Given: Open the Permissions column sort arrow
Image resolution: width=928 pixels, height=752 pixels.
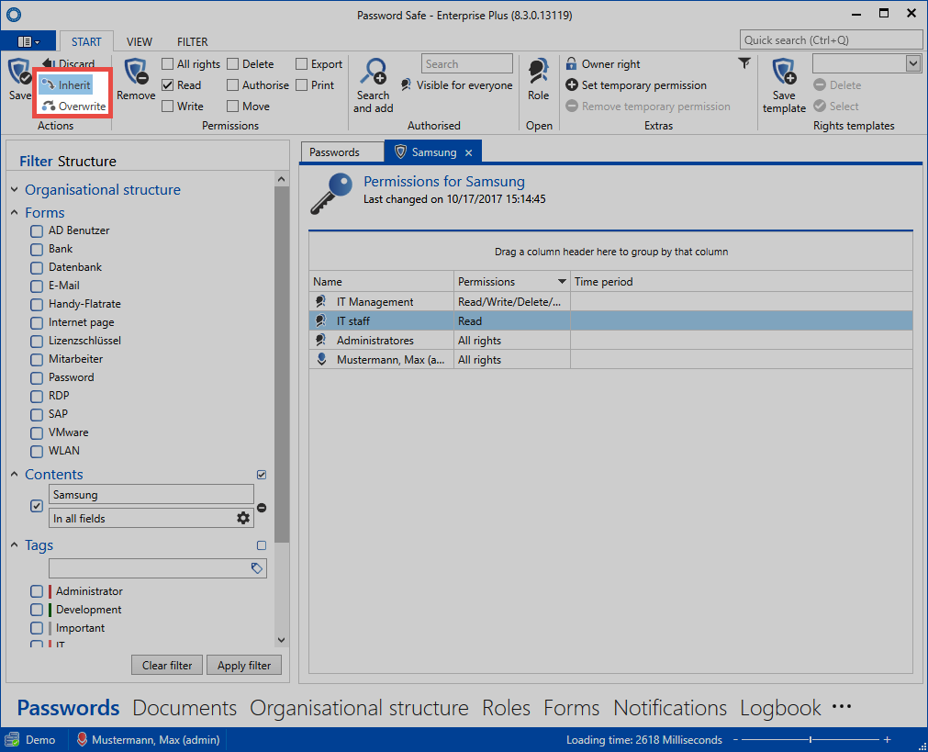Looking at the screenshot, I should [562, 282].
